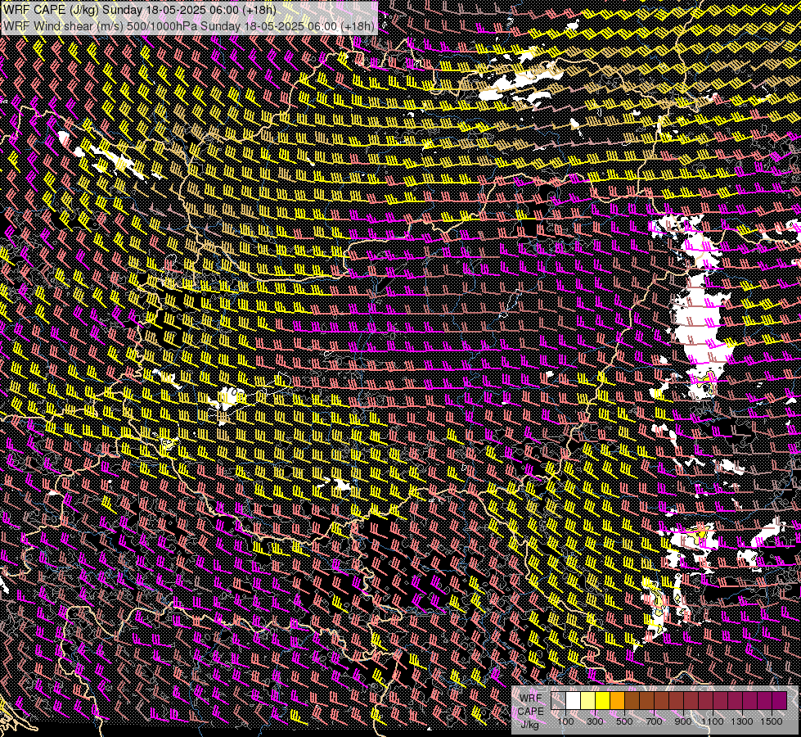Viewport: 801px width, 737px height.
Task: Click the legend value 500
Action: [x=624, y=721]
